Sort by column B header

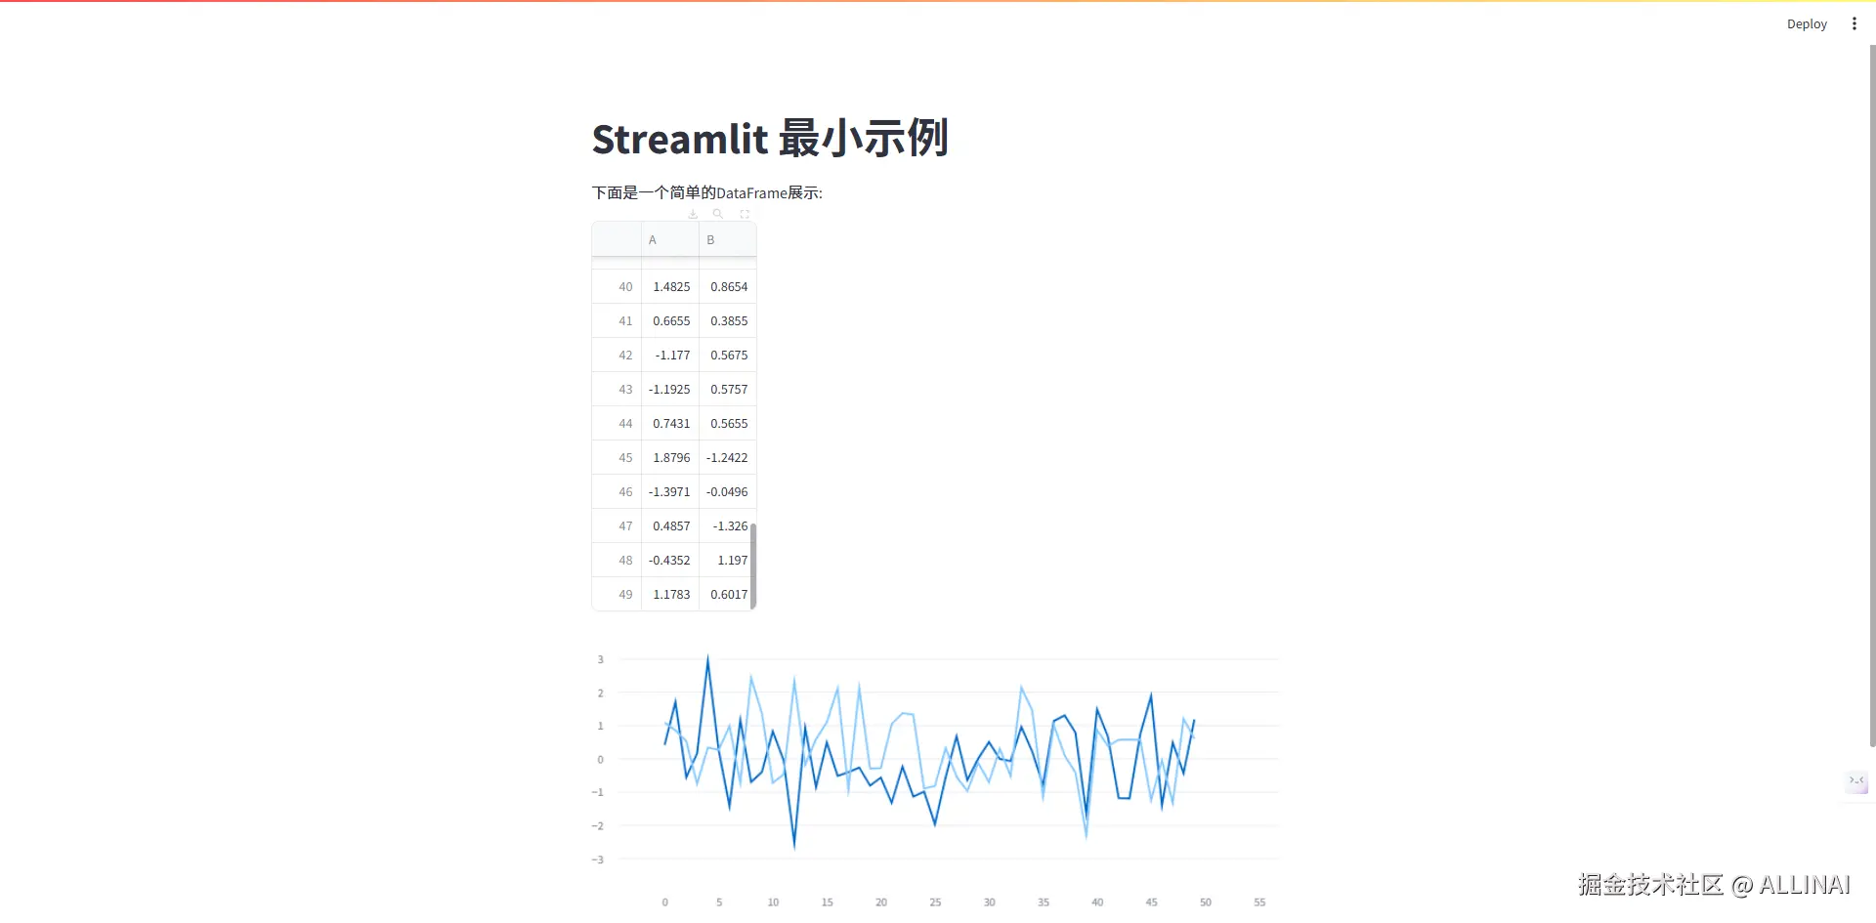click(x=728, y=239)
